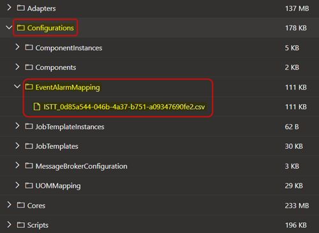Screen dimensions: 319x233
Task: Click the 233 MB size of Cores
Action: 297,206
